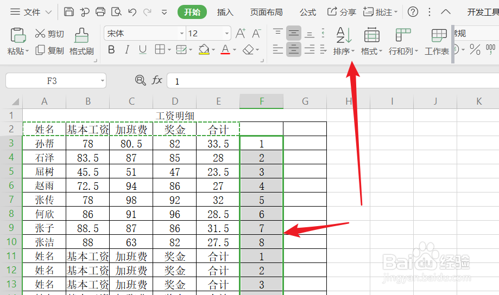The height and width of the screenshot is (295, 499).
Task: Open the File (文件) menu
Action: pyautogui.click(x=31, y=12)
